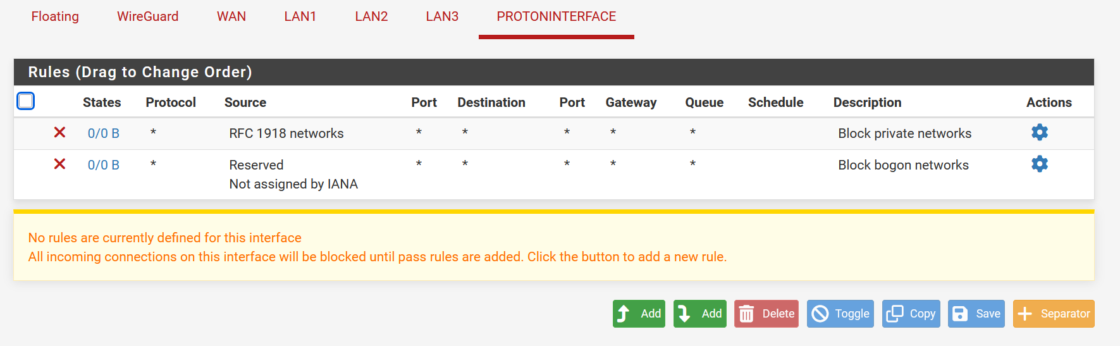Add a Separator to the rules
This screenshot has width=1120, height=346.
pyautogui.click(x=1053, y=314)
